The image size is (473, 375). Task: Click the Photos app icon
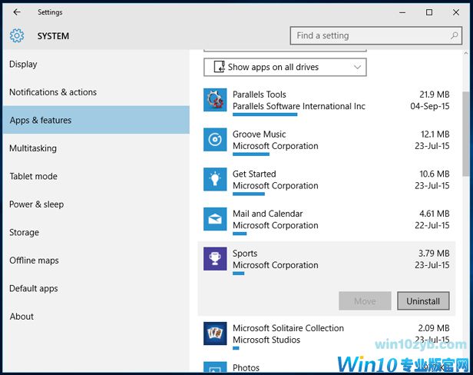[215, 368]
